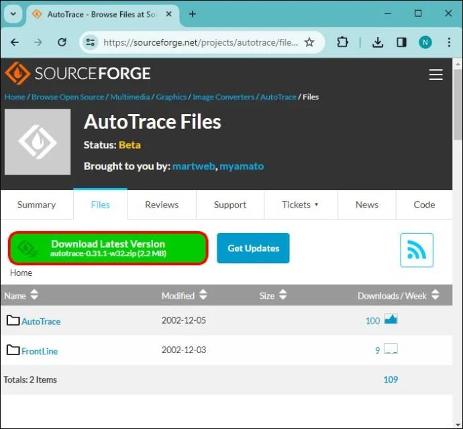The width and height of the screenshot is (463, 429).
Task: Click the Beta status label
Action: pos(130,145)
